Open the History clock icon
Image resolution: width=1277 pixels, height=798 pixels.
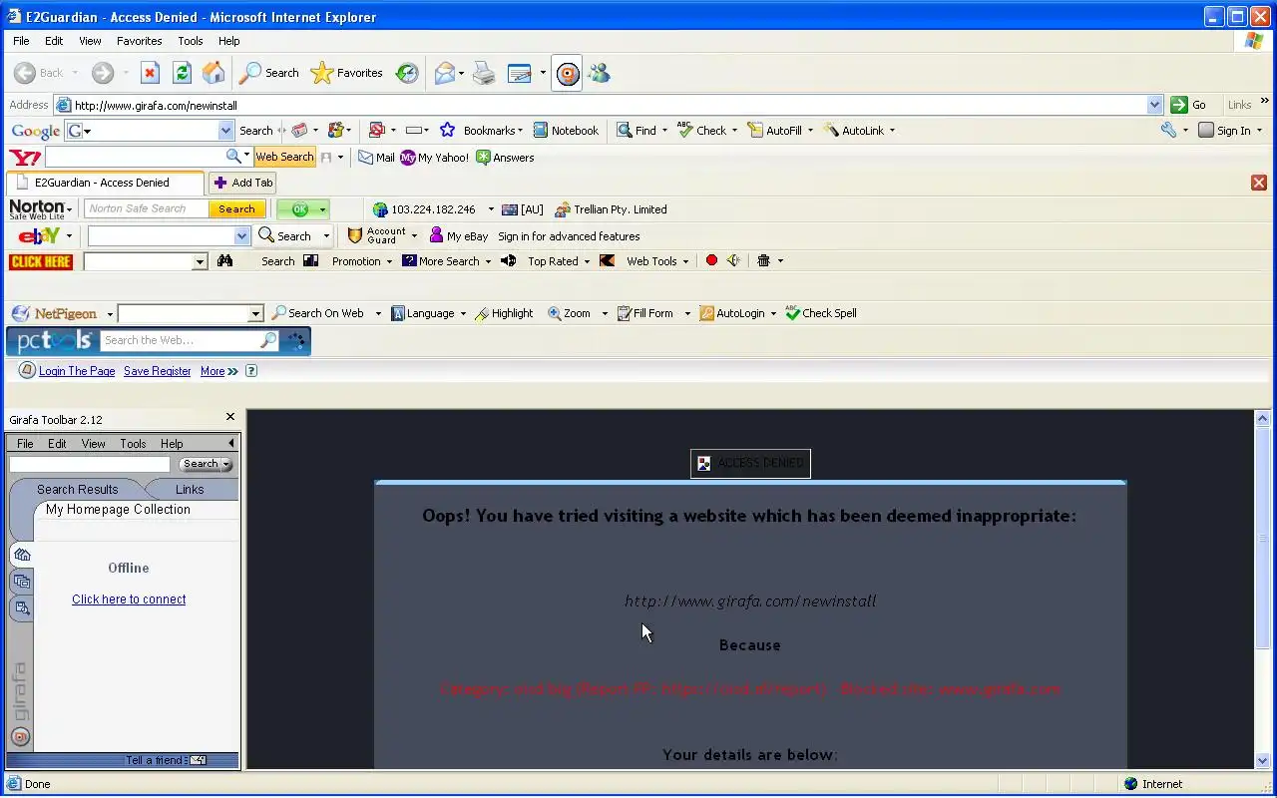tap(407, 73)
